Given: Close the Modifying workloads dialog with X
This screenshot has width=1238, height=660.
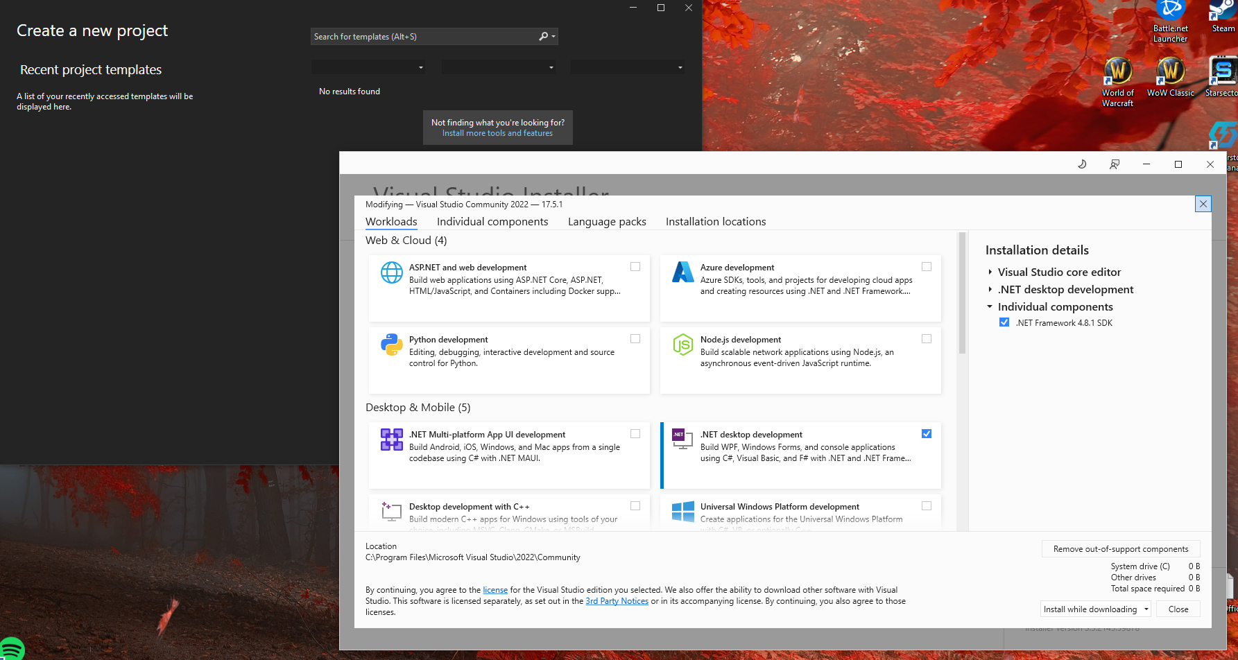Looking at the screenshot, I should [x=1203, y=204].
